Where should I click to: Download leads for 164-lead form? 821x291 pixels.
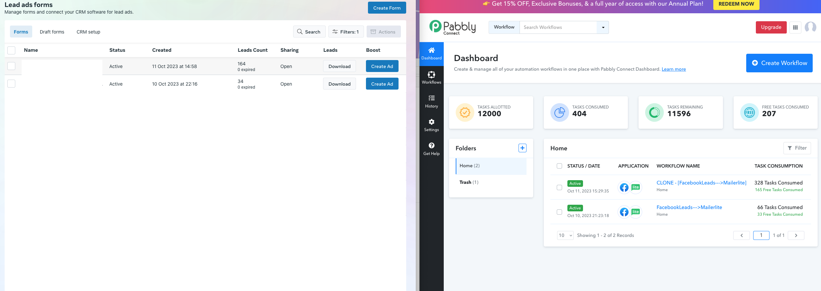click(339, 66)
